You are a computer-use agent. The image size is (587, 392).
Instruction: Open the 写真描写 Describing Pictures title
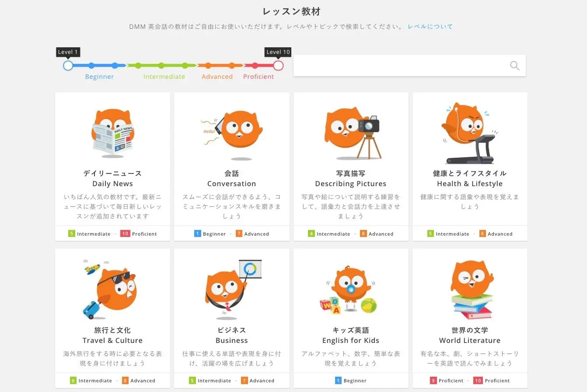351,179
